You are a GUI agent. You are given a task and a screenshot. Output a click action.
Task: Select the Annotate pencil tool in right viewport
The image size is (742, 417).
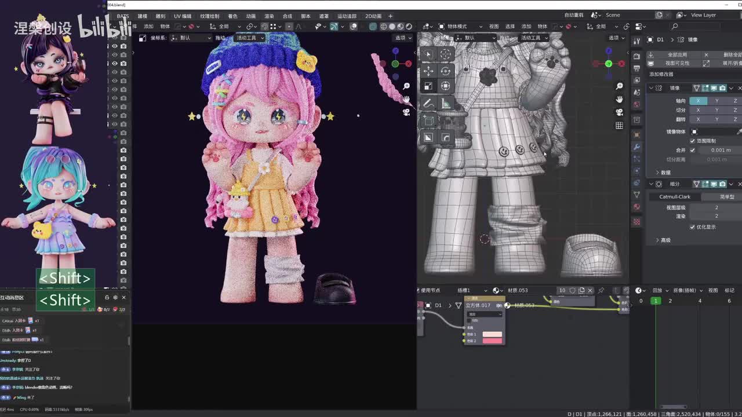pos(428,103)
